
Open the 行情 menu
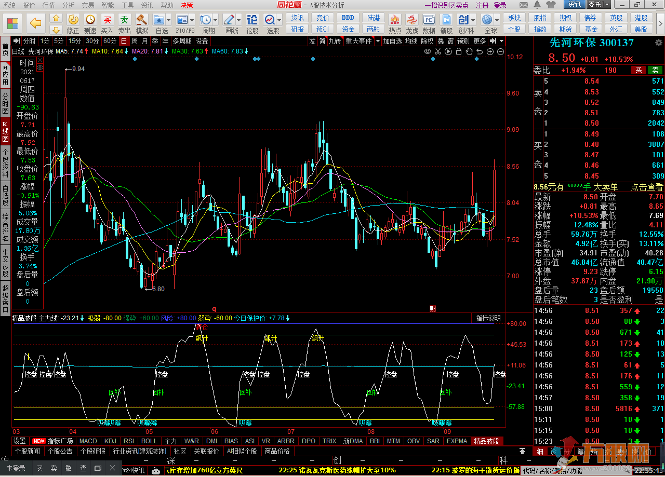click(x=48, y=5)
